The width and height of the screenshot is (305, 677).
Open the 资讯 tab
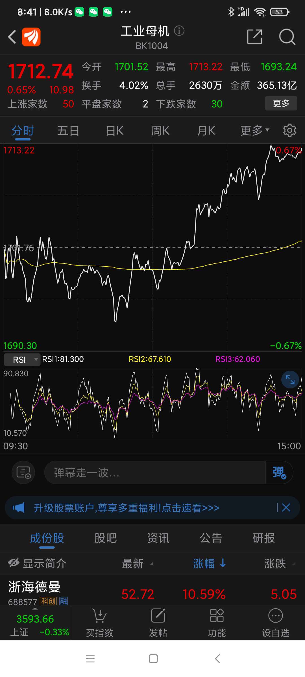158,538
